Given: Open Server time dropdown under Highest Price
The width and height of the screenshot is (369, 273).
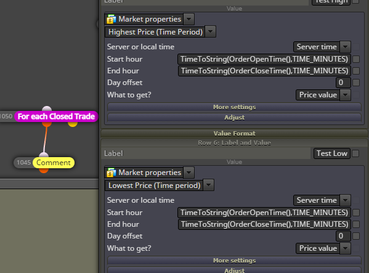Looking at the screenshot, I should click(x=345, y=47).
